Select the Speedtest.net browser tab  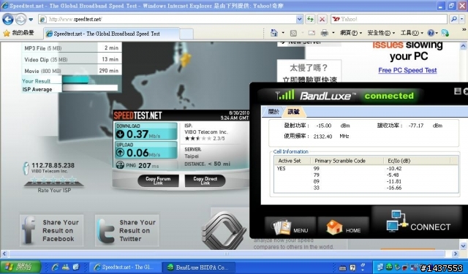(112, 34)
